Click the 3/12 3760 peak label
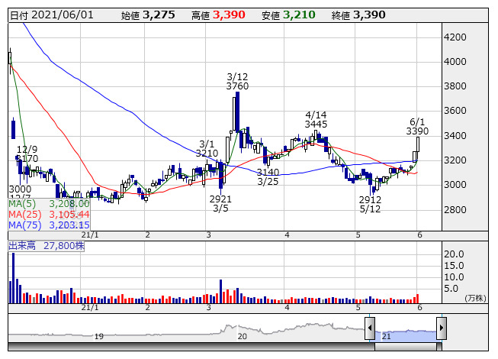This screenshot has width=498, height=359. click(237, 82)
